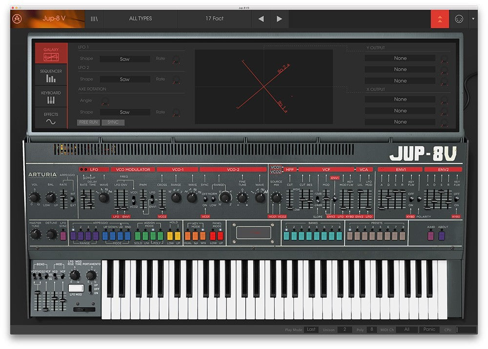Select the Galaxy tab
Screen dimensions: 488x349
coord(51,54)
